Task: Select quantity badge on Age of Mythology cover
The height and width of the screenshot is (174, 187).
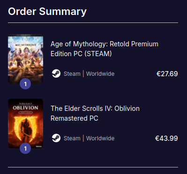Action: pyautogui.click(x=25, y=84)
